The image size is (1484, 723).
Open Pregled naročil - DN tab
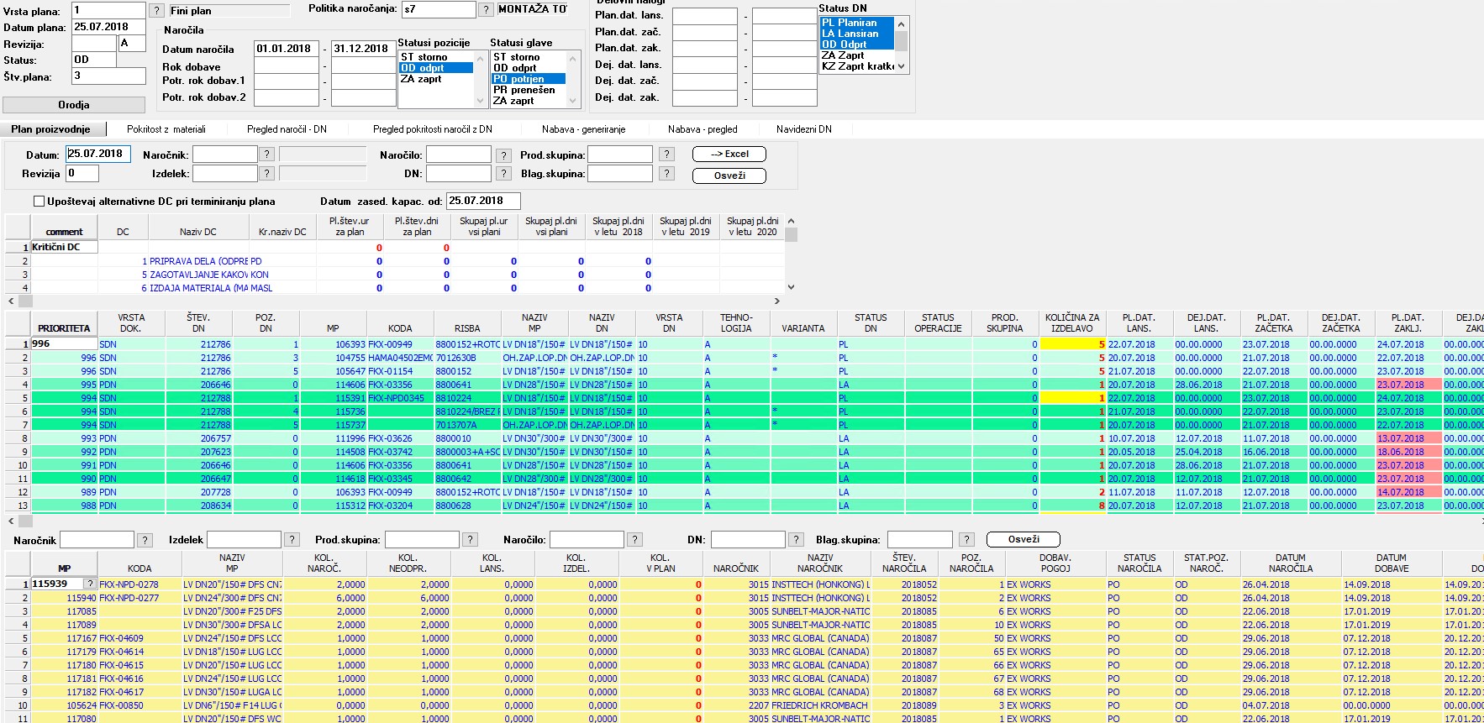click(287, 129)
